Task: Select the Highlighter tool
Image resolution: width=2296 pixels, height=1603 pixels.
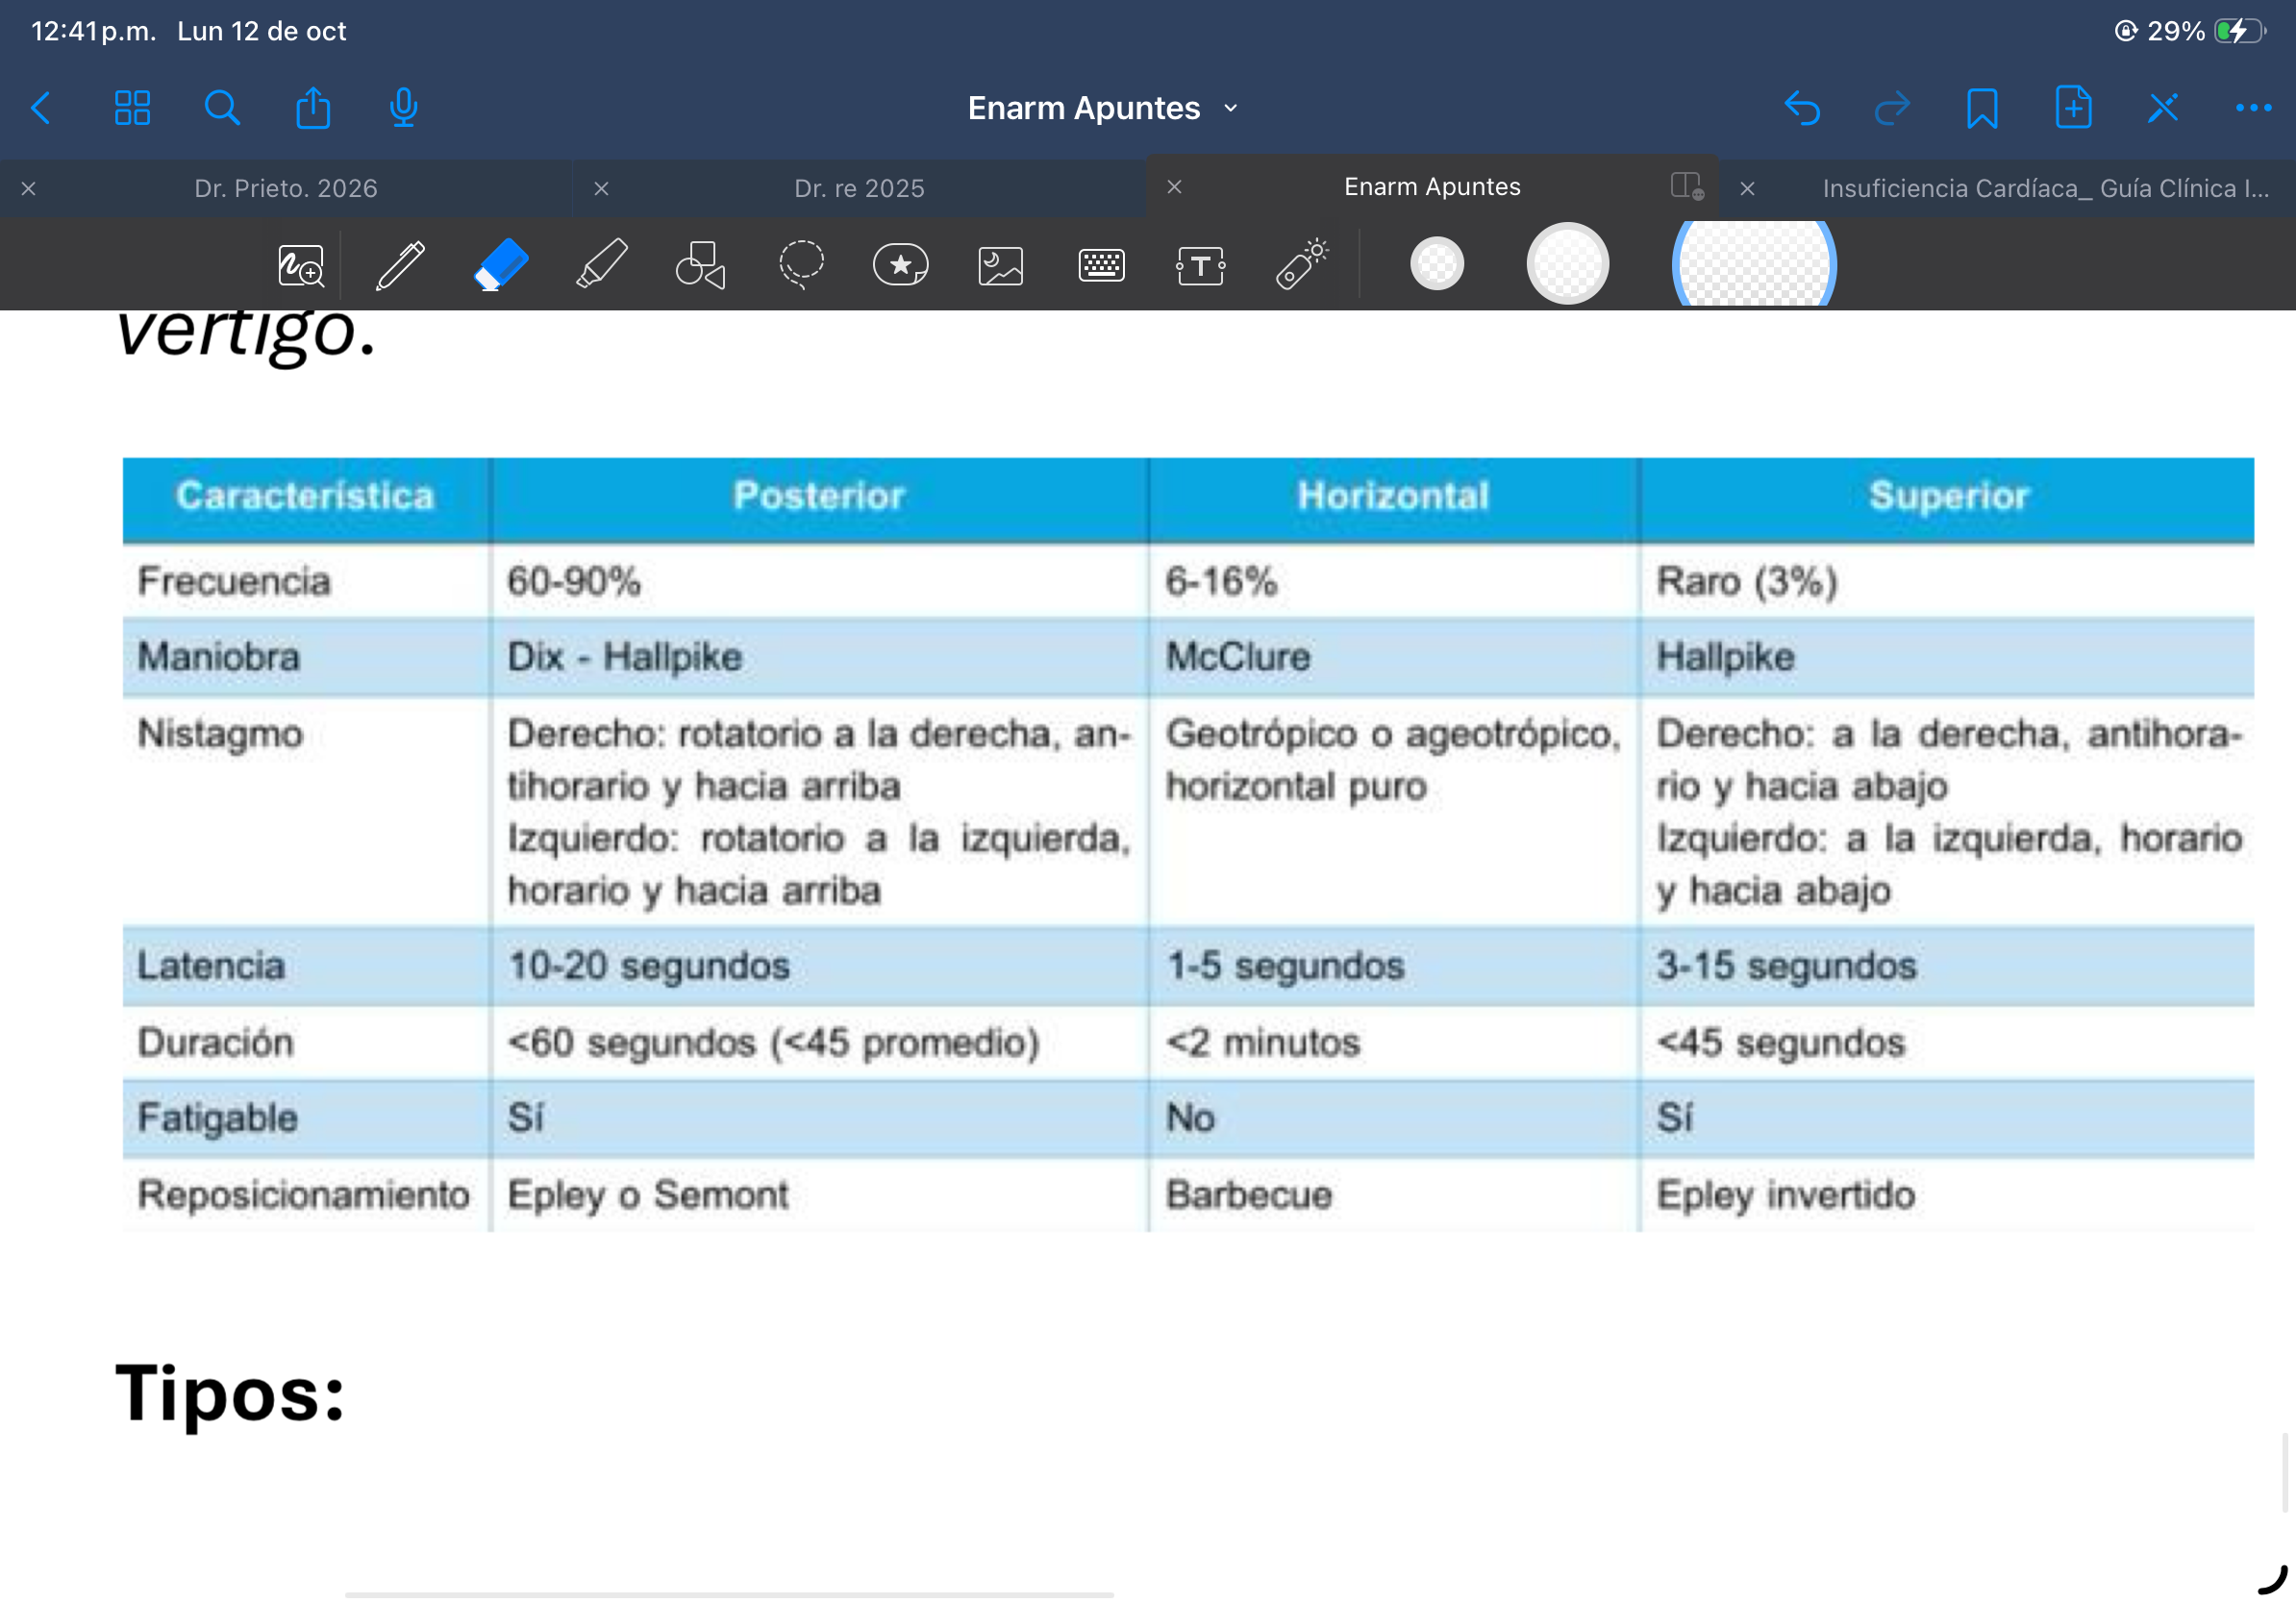Action: 601,265
